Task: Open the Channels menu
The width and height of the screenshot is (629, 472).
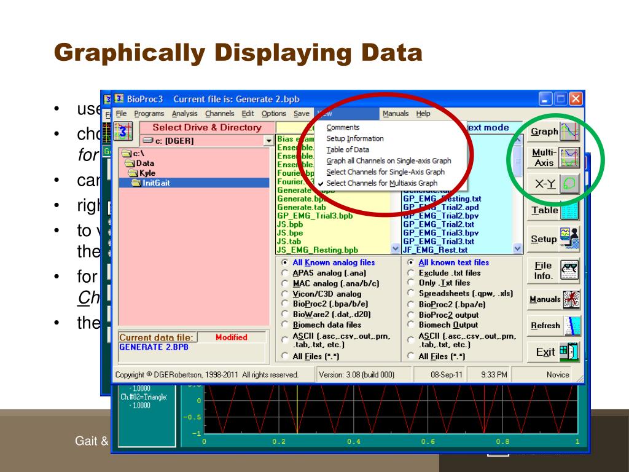Action: tap(219, 114)
